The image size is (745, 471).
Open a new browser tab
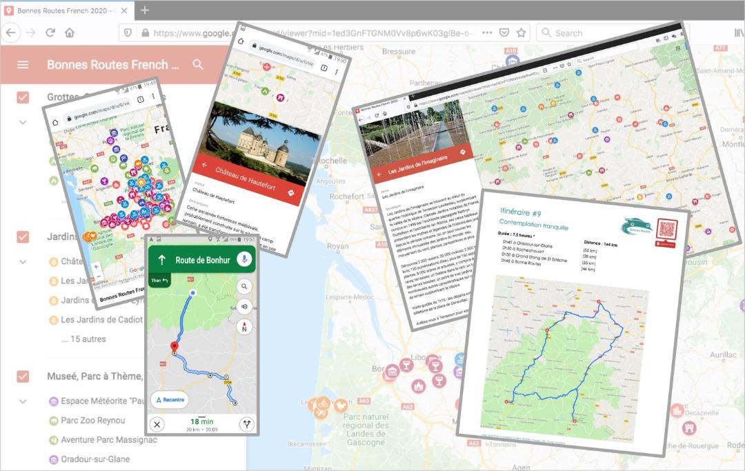(145, 10)
